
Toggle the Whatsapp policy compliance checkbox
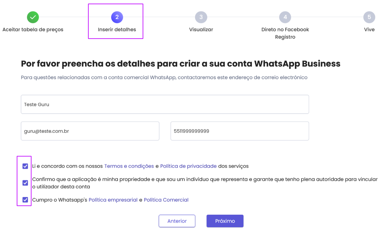25,200
